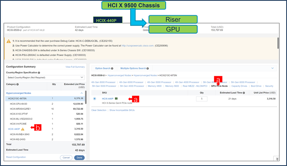Click the warning triangle icon in notices banner

[9, 41]
